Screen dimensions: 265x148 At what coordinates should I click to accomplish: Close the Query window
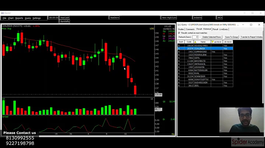click(259, 25)
